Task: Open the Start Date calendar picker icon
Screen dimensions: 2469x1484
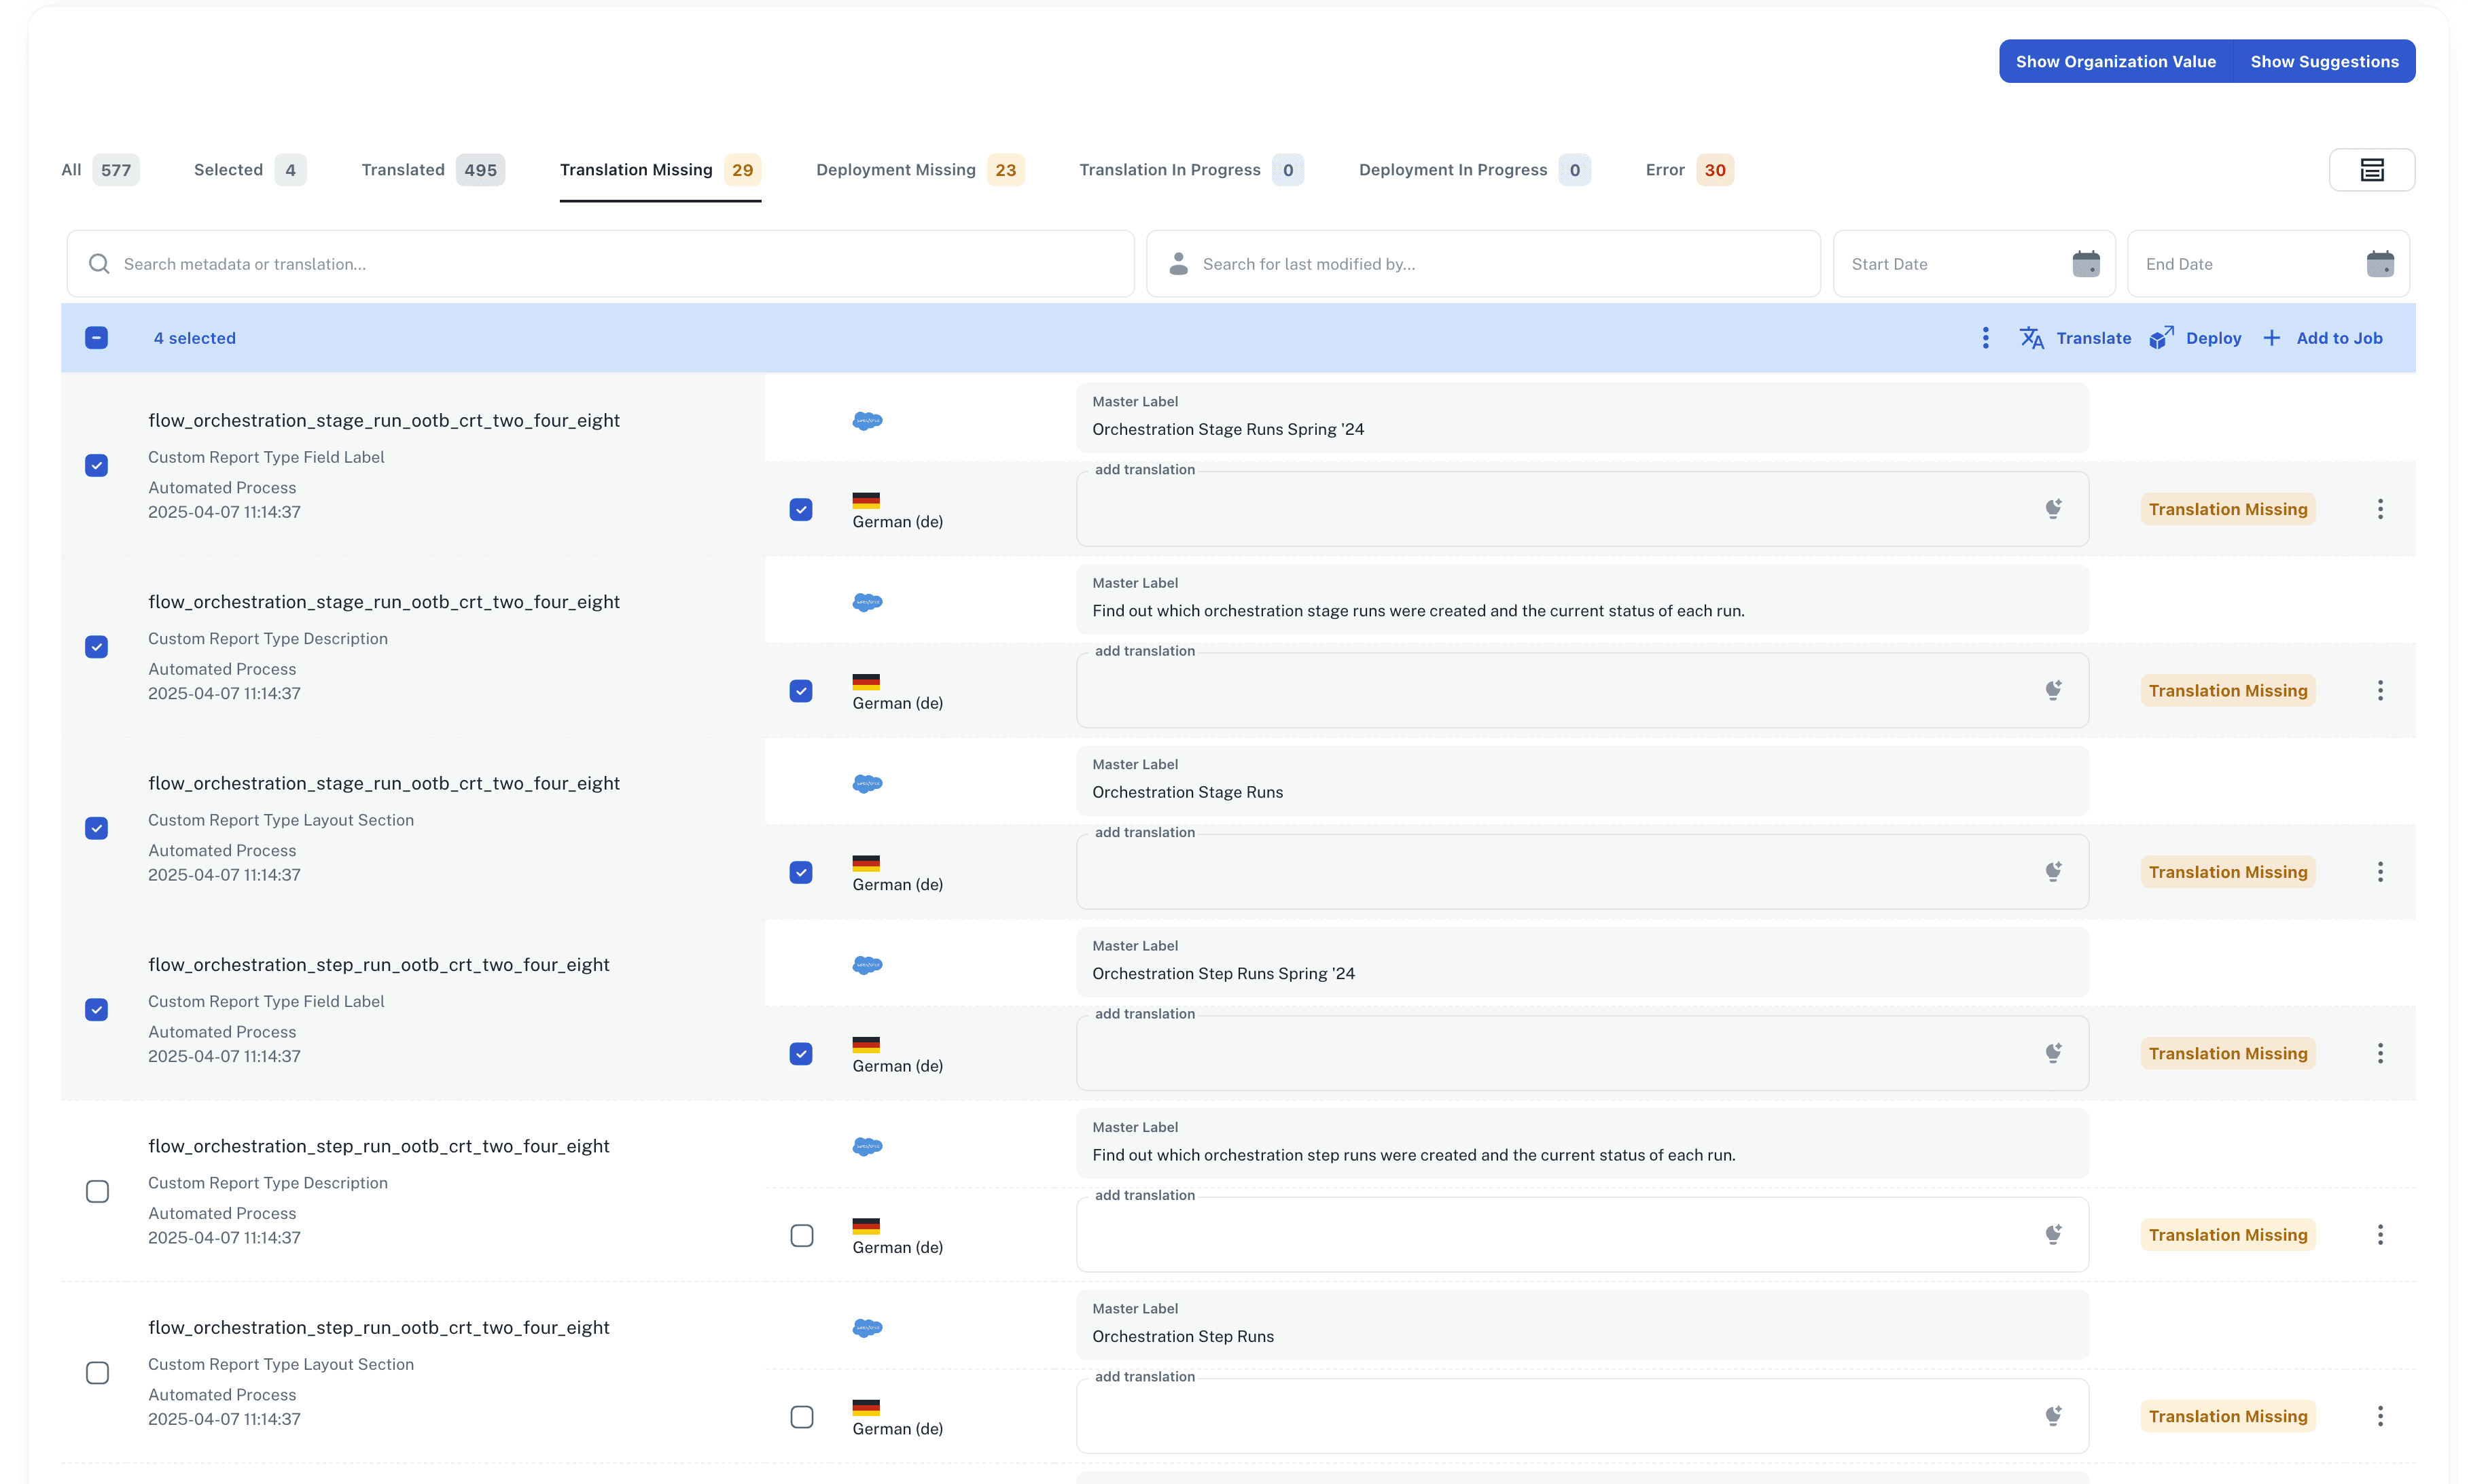Action: pyautogui.click(x=2085, y=264)
